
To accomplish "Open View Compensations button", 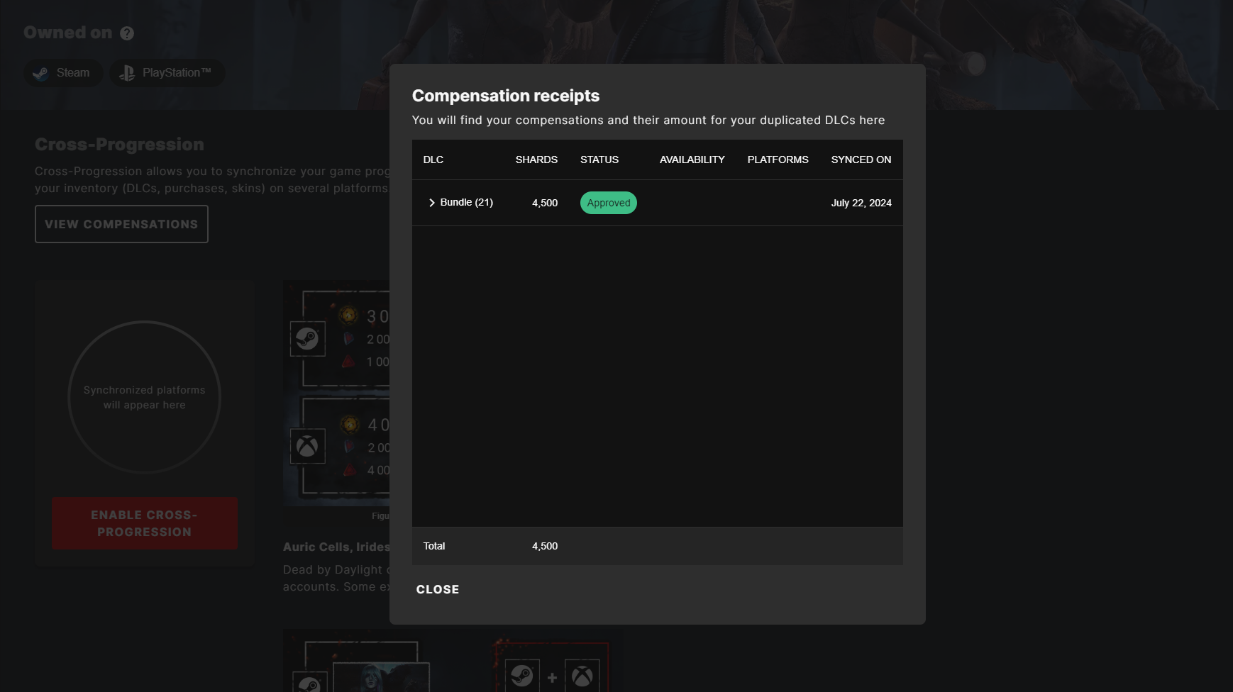I will pyautogui.click(x=121, y=224).
